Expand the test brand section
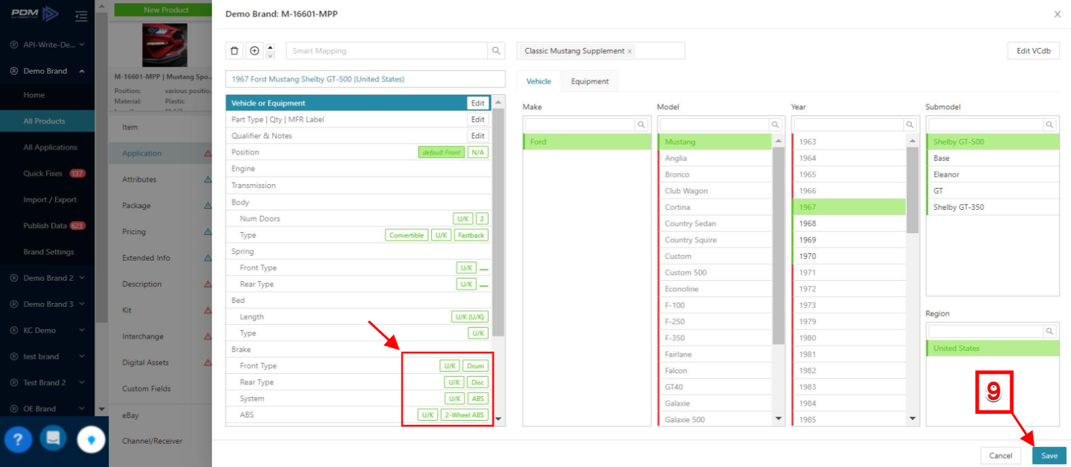 [x=82, y=357]
